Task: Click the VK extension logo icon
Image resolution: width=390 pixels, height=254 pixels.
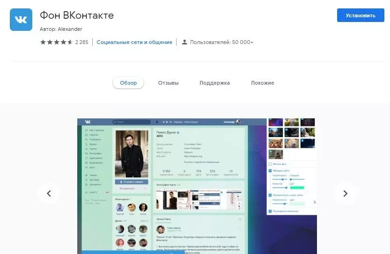Action: pos(21,20)
